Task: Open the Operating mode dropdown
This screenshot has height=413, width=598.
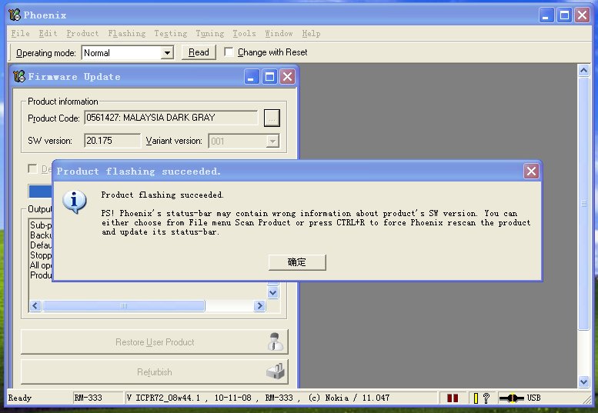Action: click(x=167, y=53)
